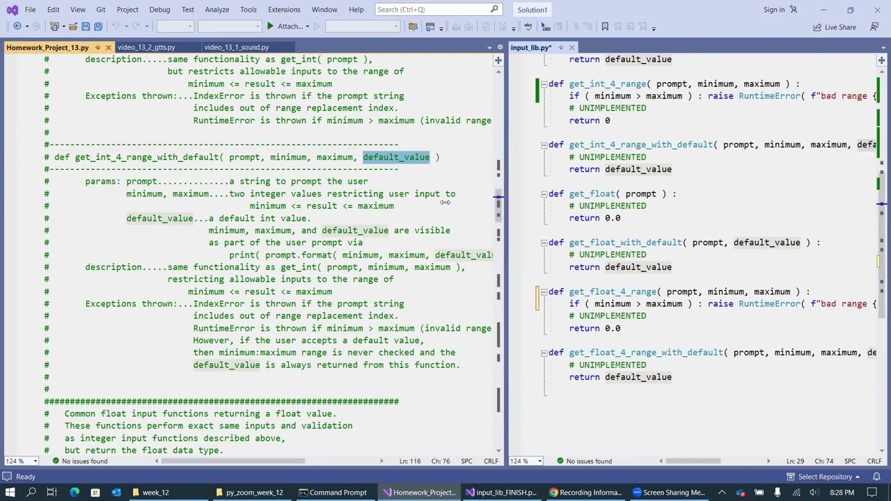Click the feedback icon right of Live Share
Image resolution: width=891 pixels, height=501 pixels.
pyautogui.click(x=874, y=26)
